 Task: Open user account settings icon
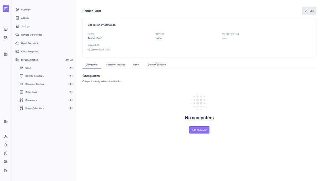point(6,137)
